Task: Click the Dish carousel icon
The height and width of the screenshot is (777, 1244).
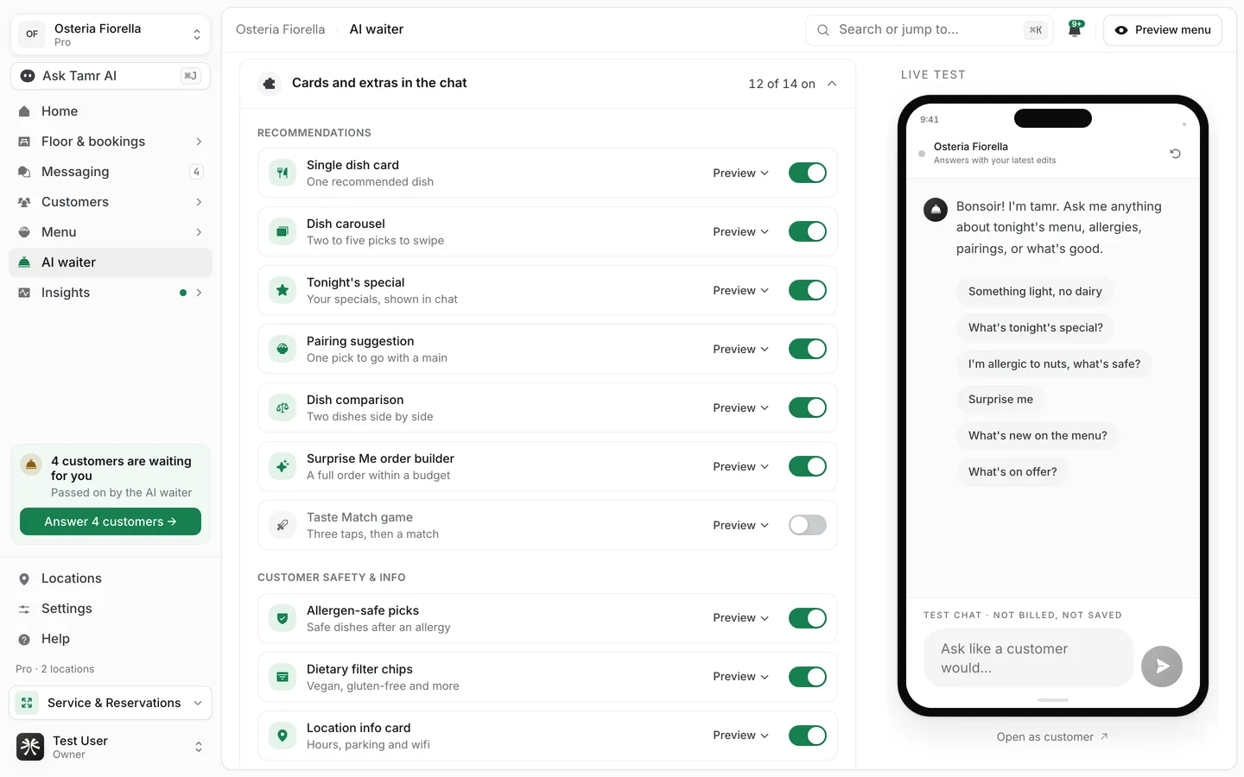Action: [x=282, y=231]
